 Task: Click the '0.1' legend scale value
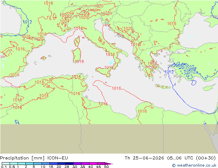4,167
